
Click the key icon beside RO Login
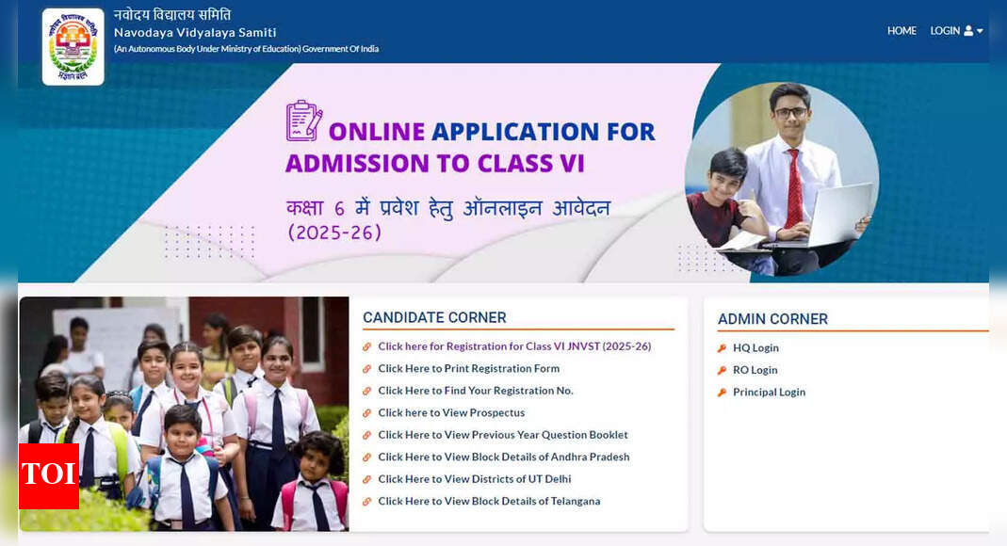[x=722, y=370]
